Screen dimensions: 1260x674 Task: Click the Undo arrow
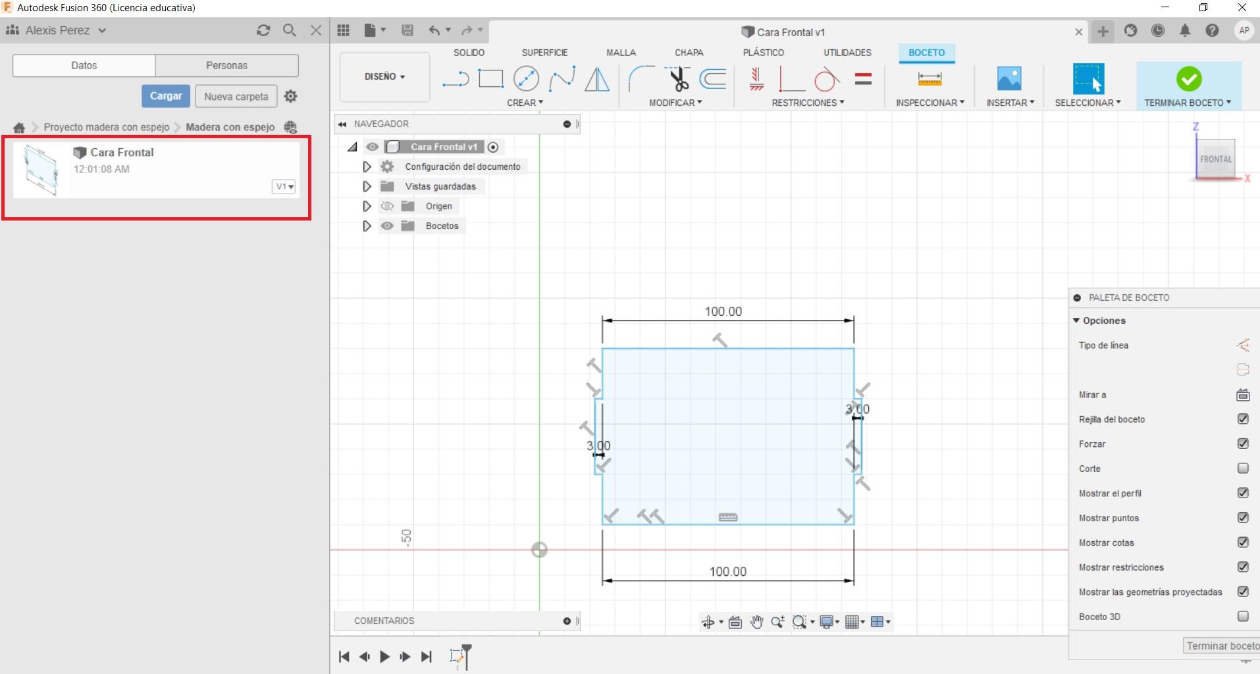pyautogui.click(x=434, y=30)
